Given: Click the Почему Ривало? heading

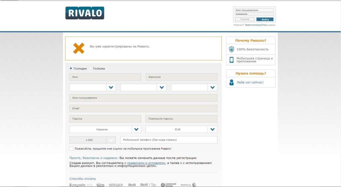Looking at the screenshot, I should 251,40.
